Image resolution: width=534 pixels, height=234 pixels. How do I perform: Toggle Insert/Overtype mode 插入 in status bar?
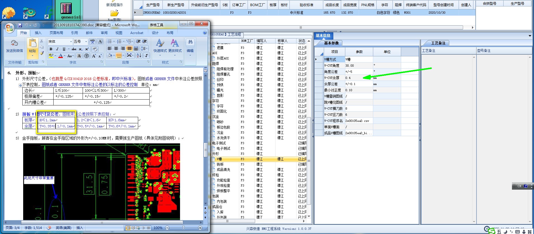[x=80, y=228]
